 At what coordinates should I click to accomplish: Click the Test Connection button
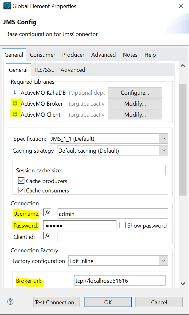coord(56,302)
